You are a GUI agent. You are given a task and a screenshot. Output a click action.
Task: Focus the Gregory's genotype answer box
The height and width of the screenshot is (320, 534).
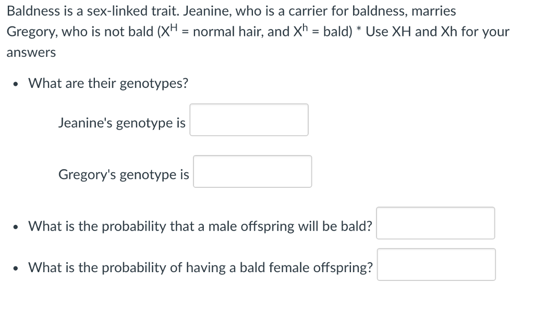tap(252, 172)
